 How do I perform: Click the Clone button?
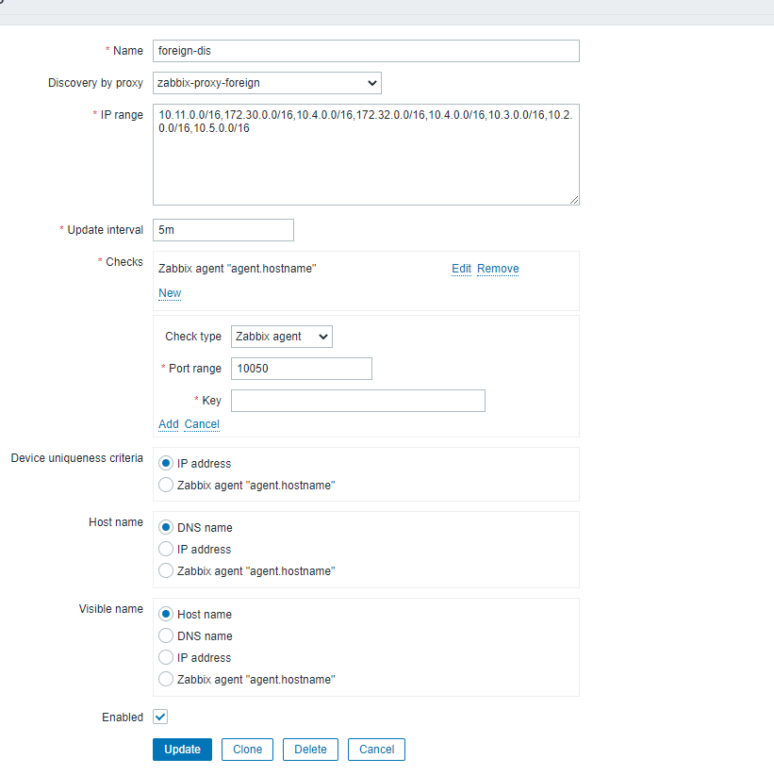pyautogui.click(x=247, y=750)
